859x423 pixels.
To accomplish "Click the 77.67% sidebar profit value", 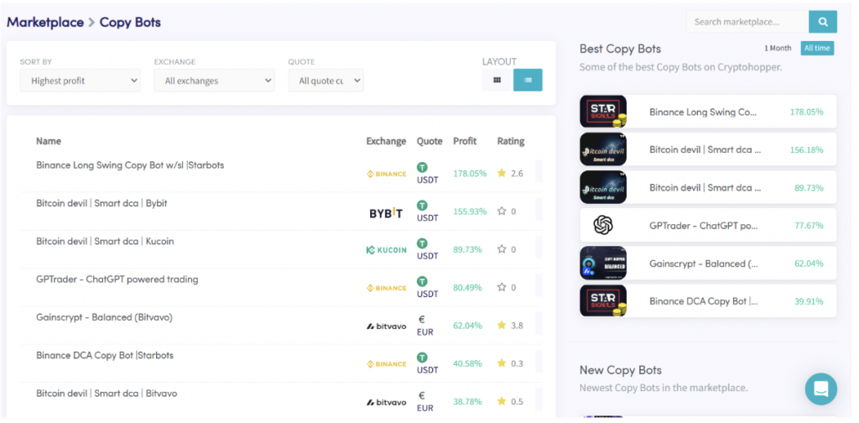I will [x=810, y=225].
